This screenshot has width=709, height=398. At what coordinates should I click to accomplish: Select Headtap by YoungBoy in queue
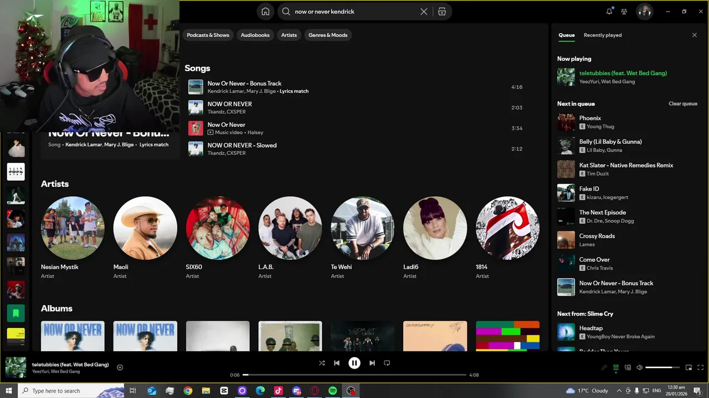coord(628,332)
